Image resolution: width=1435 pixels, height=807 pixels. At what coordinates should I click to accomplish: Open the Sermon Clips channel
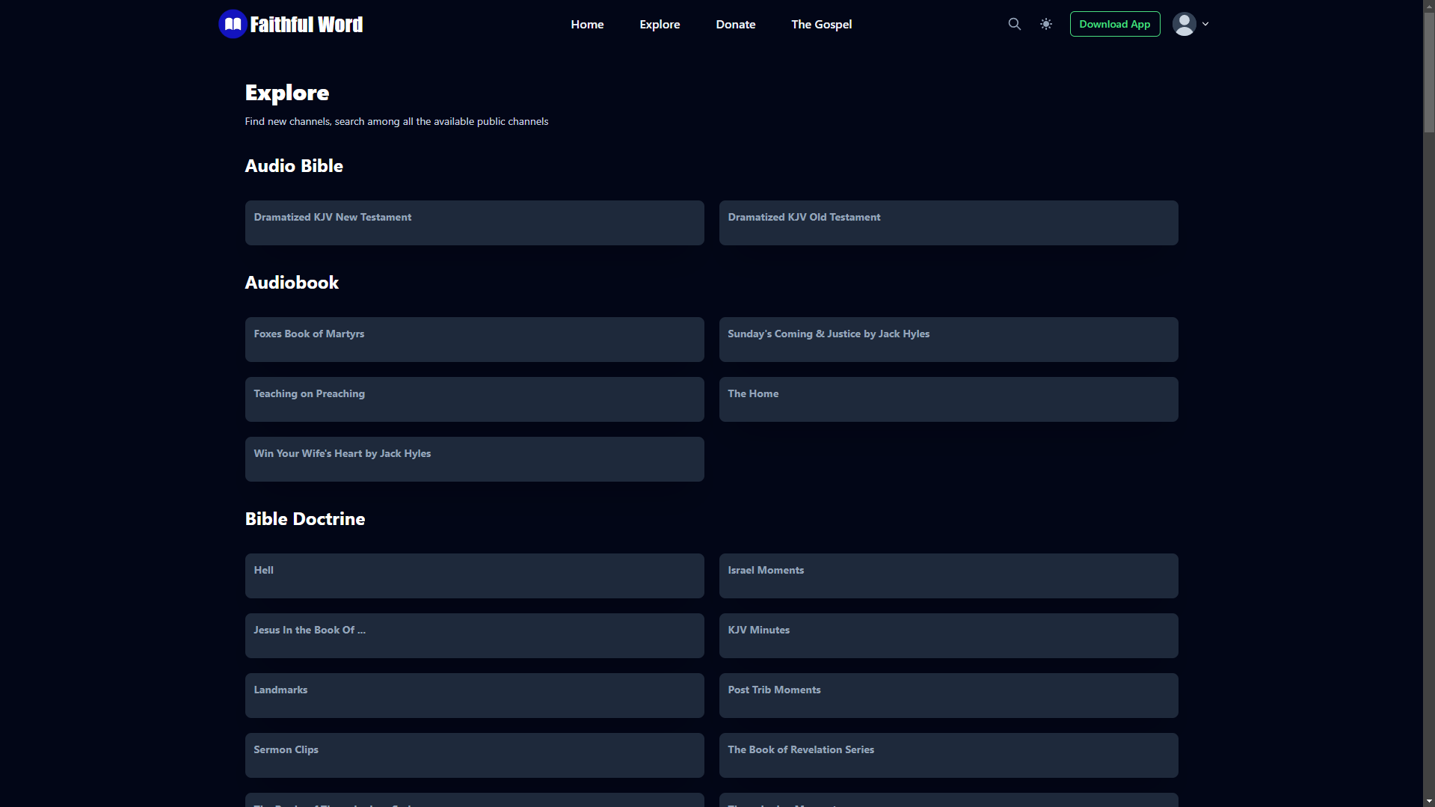[474, 755]
